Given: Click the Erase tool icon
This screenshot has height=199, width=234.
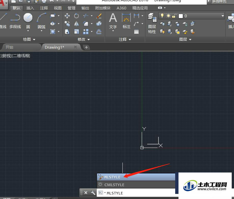Looking at the screenshot, I should coord(99,16).
